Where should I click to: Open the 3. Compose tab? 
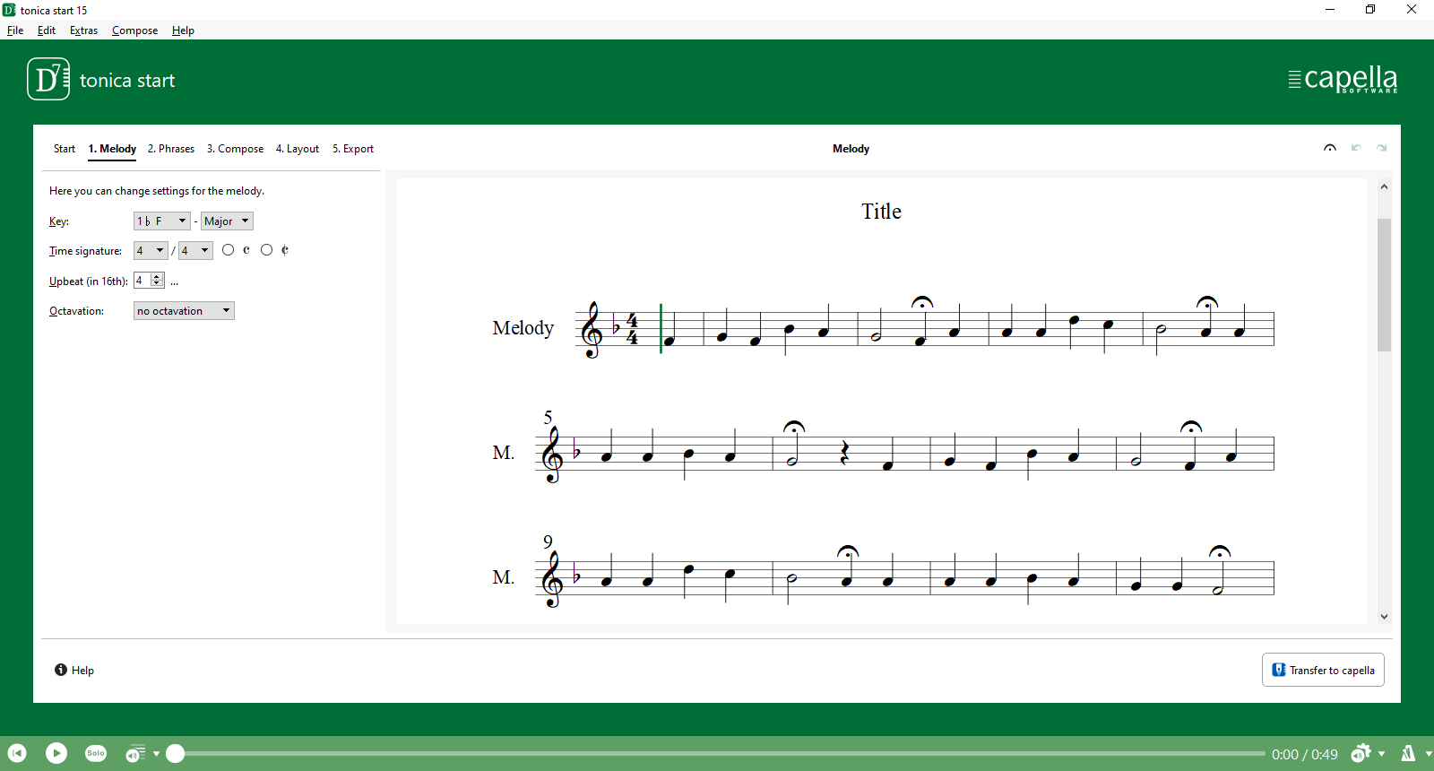point(235,149)
